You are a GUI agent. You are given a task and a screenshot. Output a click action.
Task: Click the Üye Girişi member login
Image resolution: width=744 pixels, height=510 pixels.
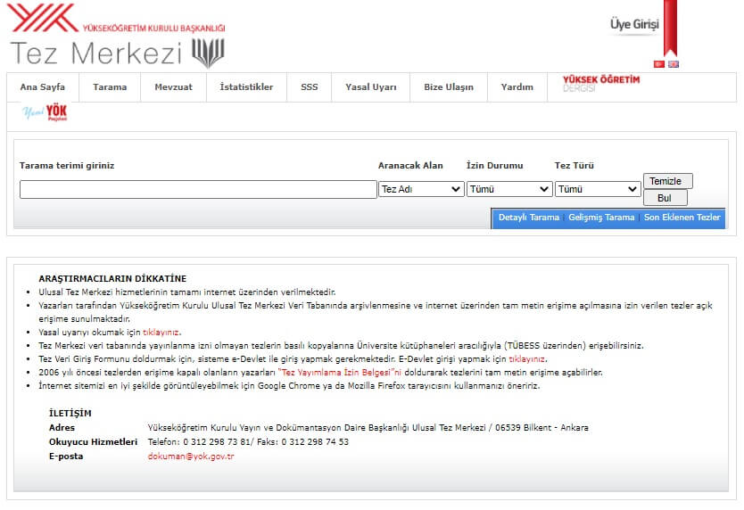click(x=633, y=24)
